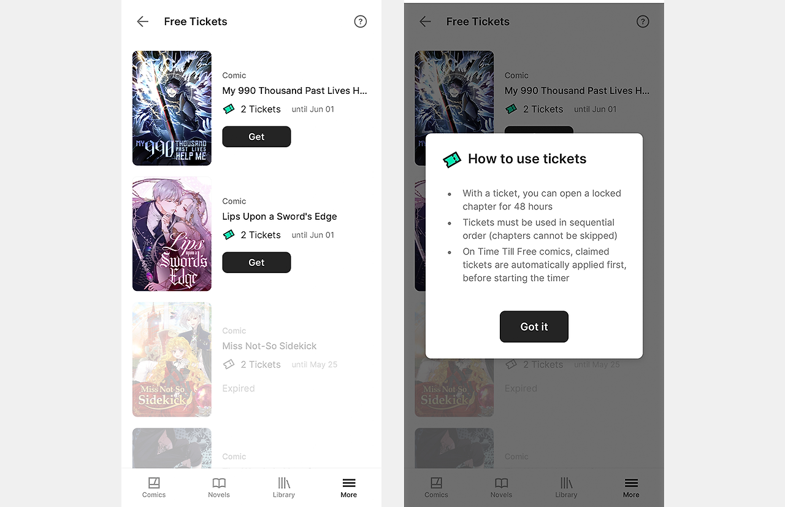Click the "open a locked chapter for 48 hours" bullet
The height and width of the screenshot is (507, 785).
(542, 200)
